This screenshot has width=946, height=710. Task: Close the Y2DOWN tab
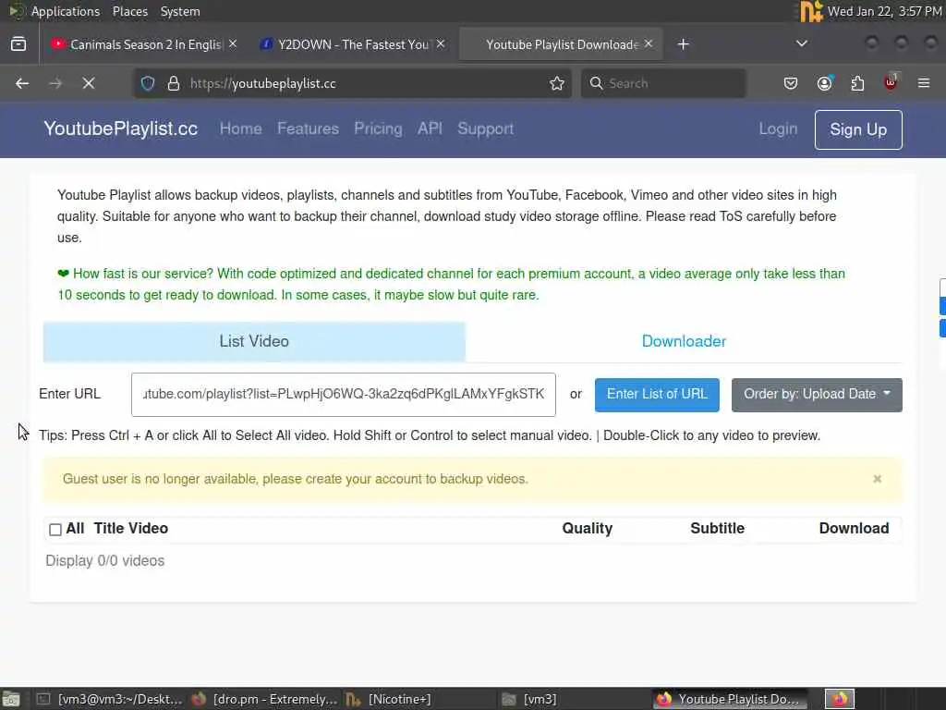441,44
